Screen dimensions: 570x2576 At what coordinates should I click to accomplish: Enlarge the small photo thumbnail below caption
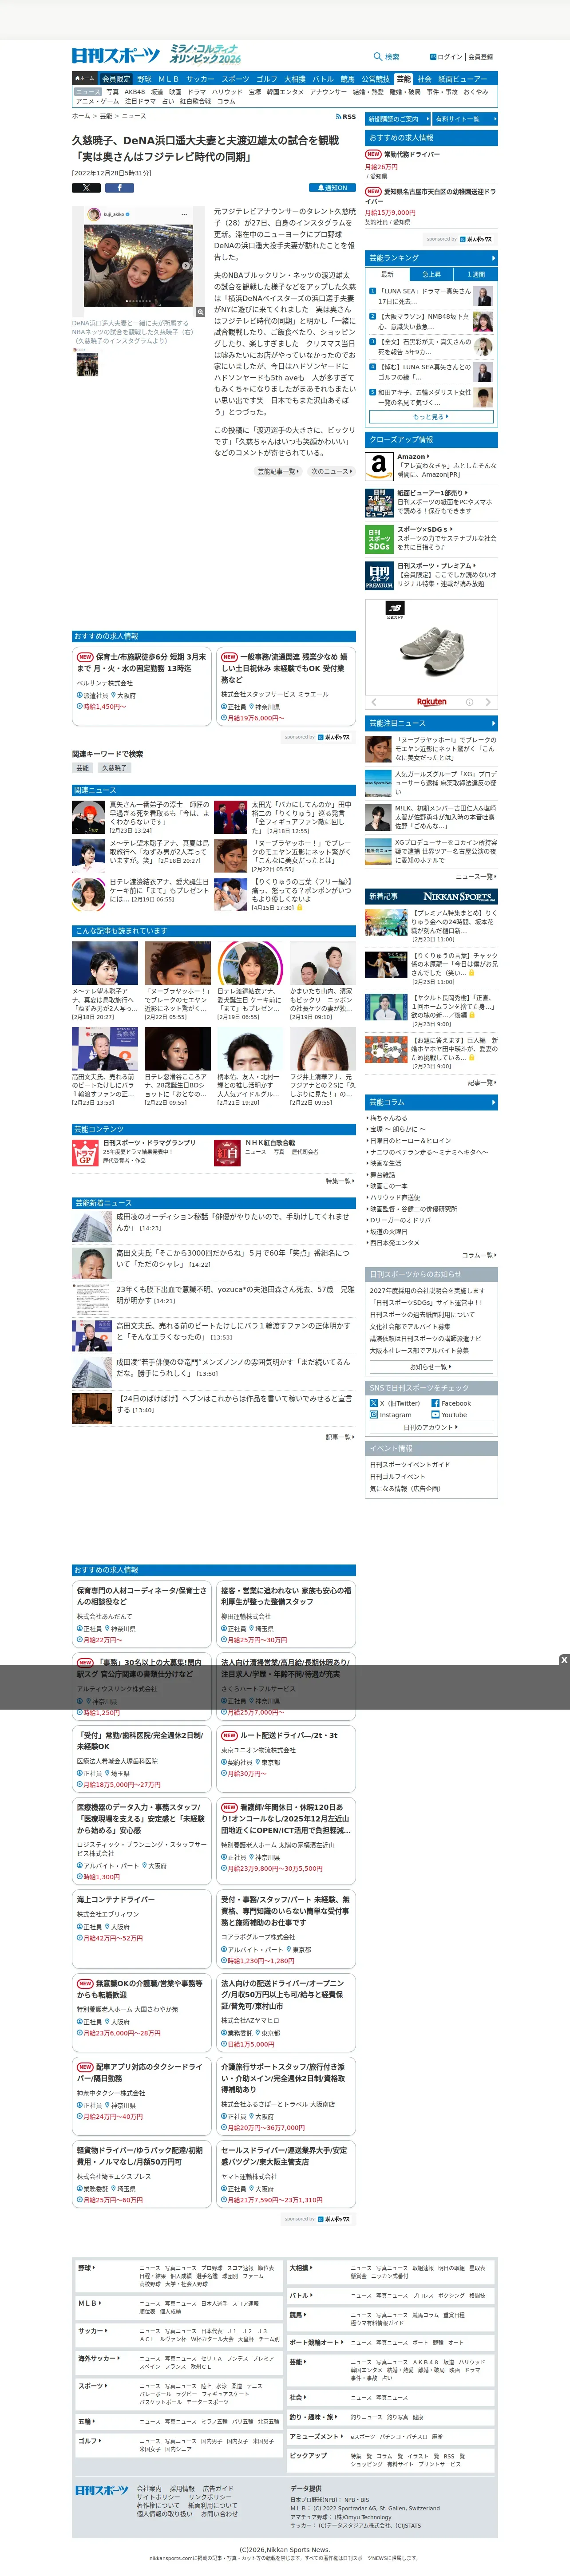[87, 363]
